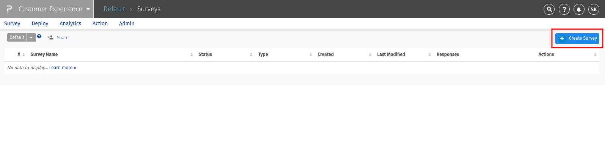Click the Default breadcrumb link
The width and height of the screenshot is (605, 155).
(114, 9)
